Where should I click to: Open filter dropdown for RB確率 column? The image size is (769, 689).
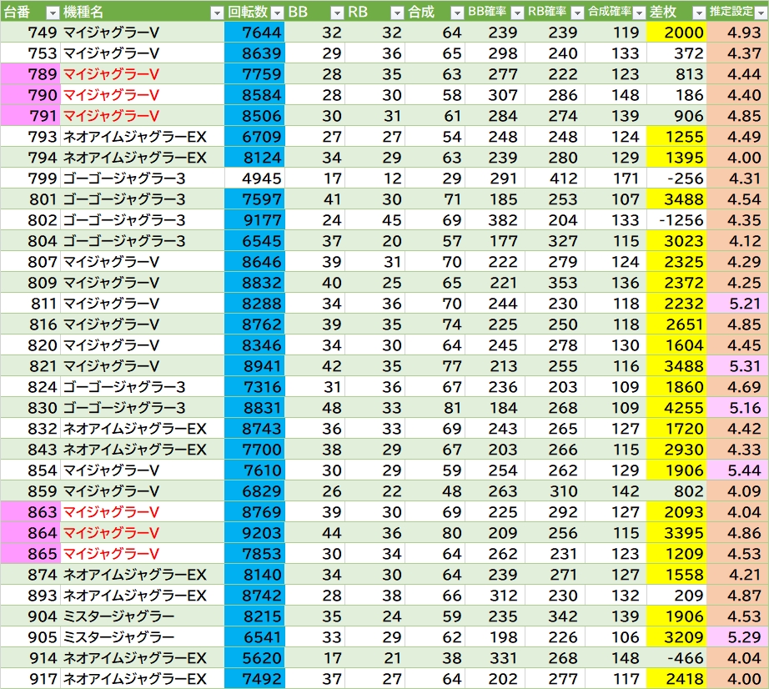point(578,13)
